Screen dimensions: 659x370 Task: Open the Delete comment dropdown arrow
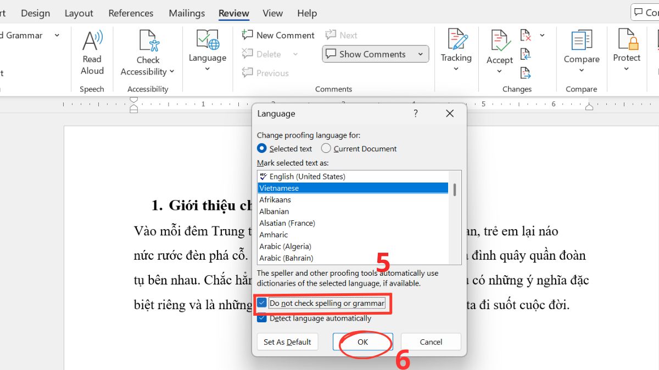pyautogui.click(x=295, y=54)
